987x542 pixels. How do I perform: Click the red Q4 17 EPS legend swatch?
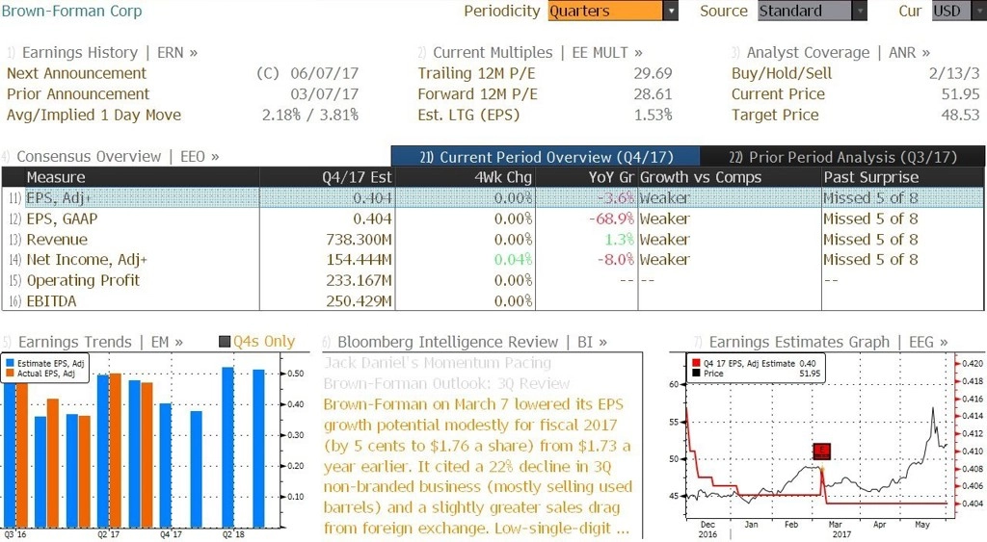coord(696,364)
